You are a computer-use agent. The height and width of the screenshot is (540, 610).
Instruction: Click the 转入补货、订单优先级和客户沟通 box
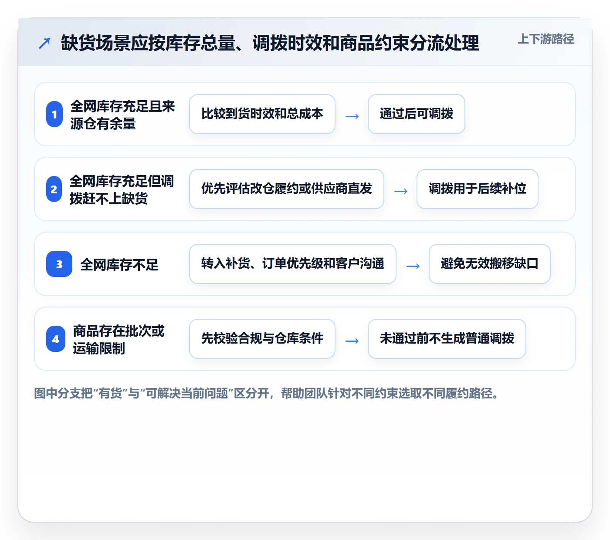[293, 264]
